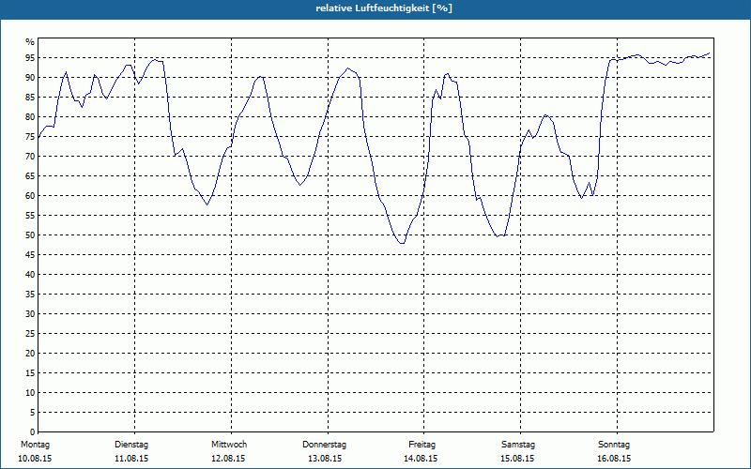Click the y-axis value 30
The width and height of the screenshot is (751, 469).
pyautogui.click(x=30, y=314)
